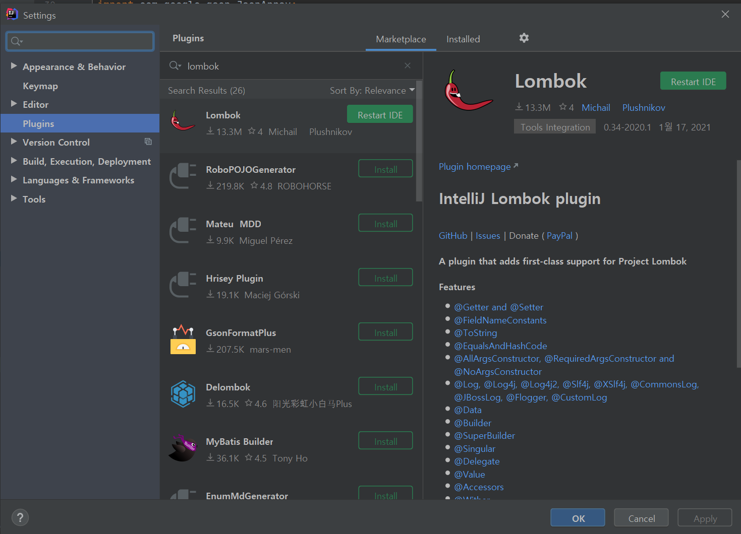Viewport: 741px width, 534px height.
Task: Open the @ToString feature link
Action: [476, 333]
